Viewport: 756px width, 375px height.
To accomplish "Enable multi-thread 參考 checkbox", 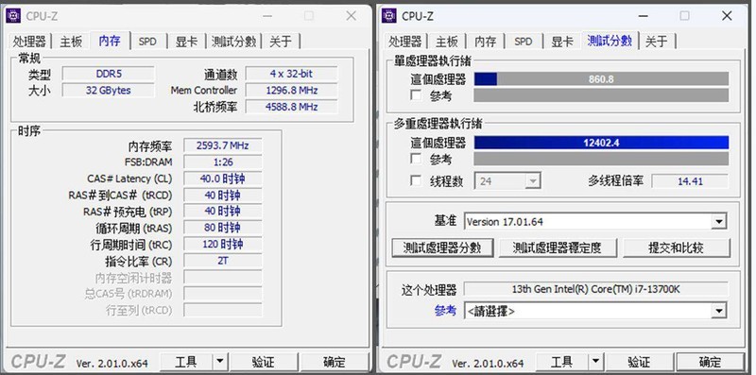I will click(x=416, y=158).
